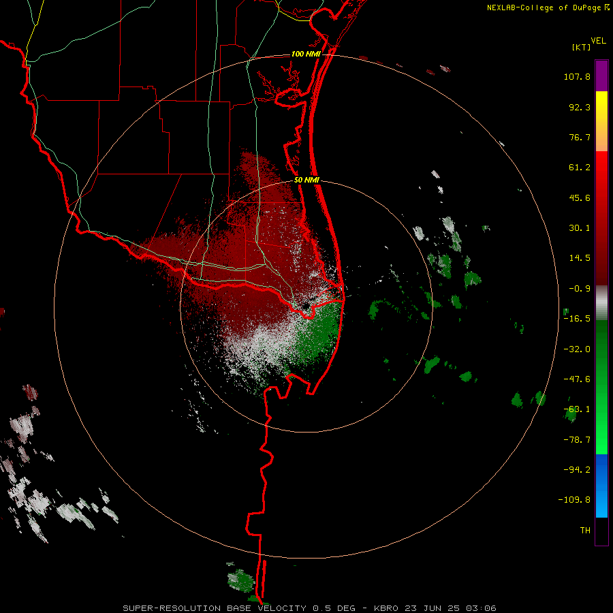
Task: Select the -63.1 legend value
Action: 577,409
